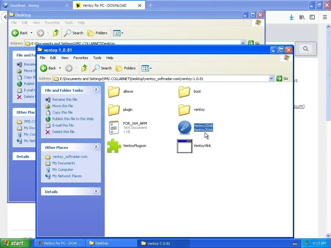
Task: Switch to Desktop taskbar button
Action: (112, 243)
